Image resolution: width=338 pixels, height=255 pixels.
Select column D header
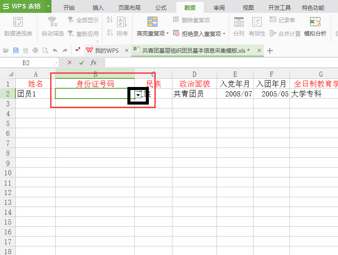click(x=194, y=74)
